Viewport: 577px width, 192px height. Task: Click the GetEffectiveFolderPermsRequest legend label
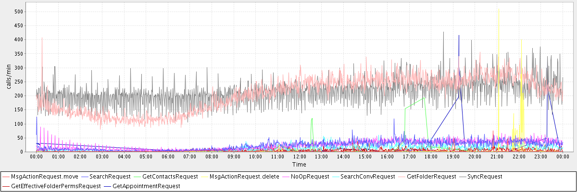pos(56,186)
